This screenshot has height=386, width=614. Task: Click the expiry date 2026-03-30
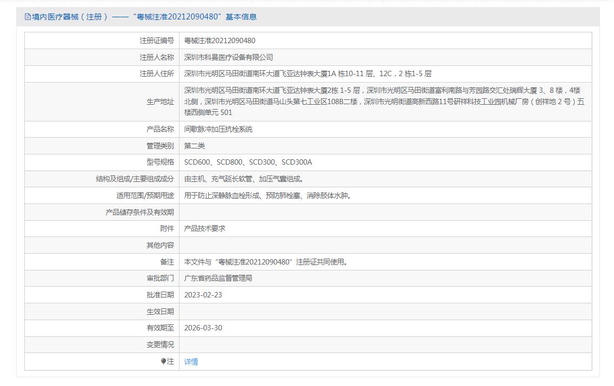point(203,328)
